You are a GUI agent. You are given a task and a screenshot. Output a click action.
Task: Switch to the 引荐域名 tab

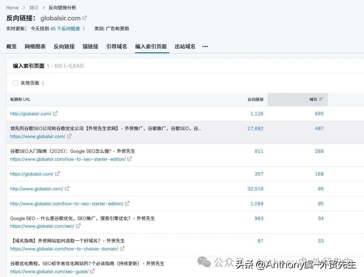tap(117, 46)
